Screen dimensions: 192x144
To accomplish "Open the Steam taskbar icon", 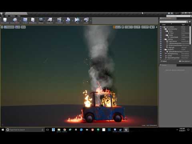I will (120, 130).
